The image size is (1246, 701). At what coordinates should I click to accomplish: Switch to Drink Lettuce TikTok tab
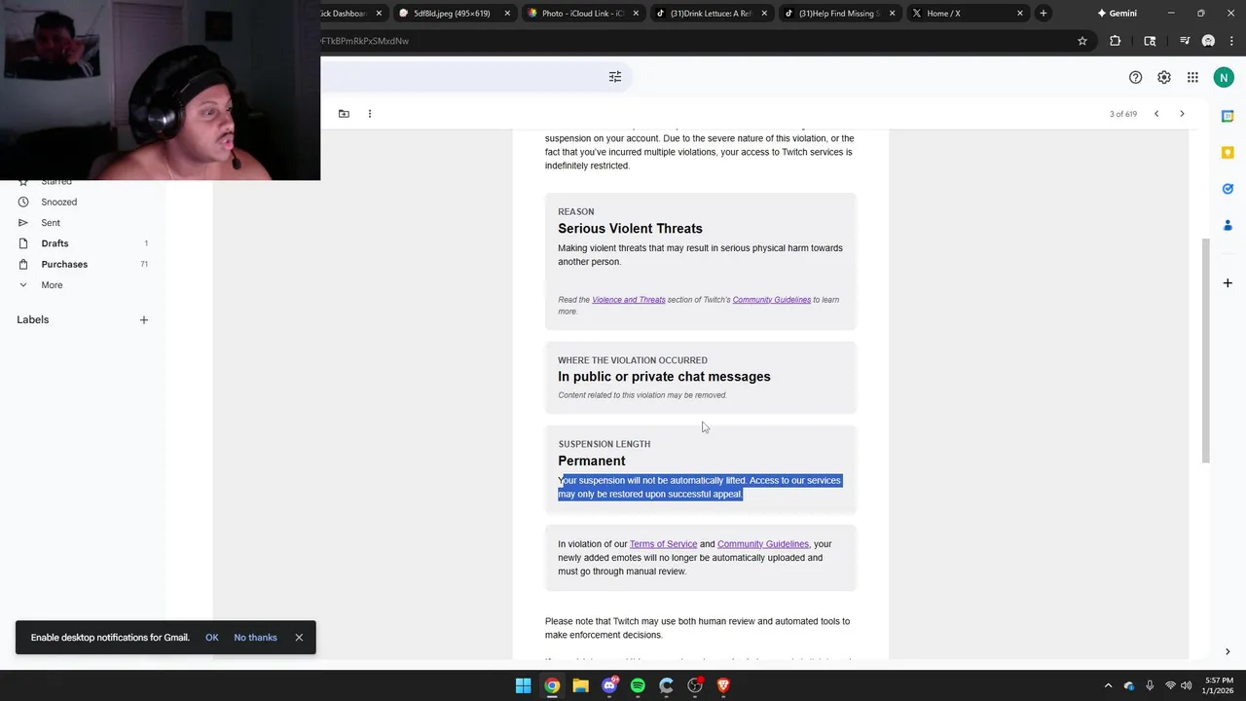click(712, 14)
